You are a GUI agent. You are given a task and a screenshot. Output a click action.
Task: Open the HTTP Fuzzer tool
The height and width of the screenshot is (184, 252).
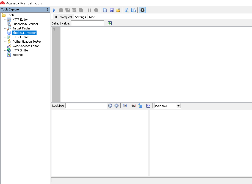coord(21,37)
